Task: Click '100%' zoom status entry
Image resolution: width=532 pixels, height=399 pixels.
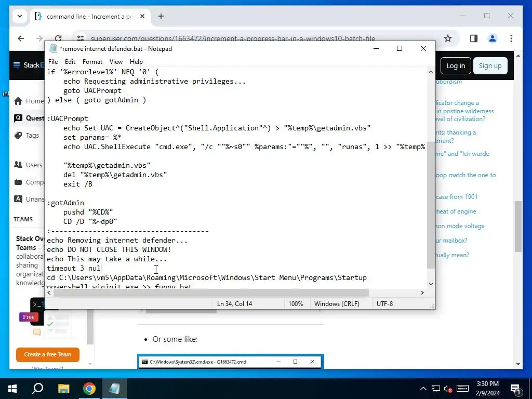Action: coord(296,303)
